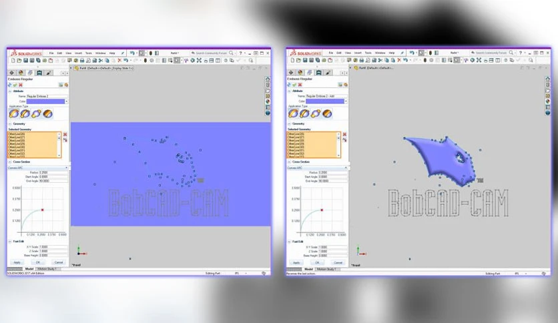Click green check accept icon in left panel
Viewport: 558px width, 323px height.
(15, 85)
